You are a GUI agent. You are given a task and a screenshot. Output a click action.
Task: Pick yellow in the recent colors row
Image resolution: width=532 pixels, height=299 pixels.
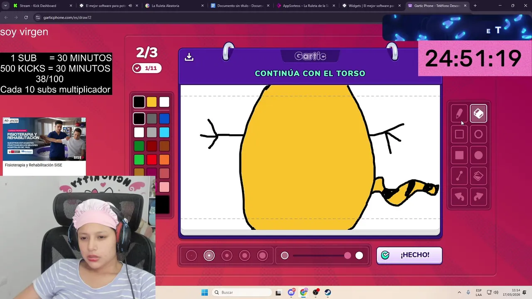pos(152,102)
